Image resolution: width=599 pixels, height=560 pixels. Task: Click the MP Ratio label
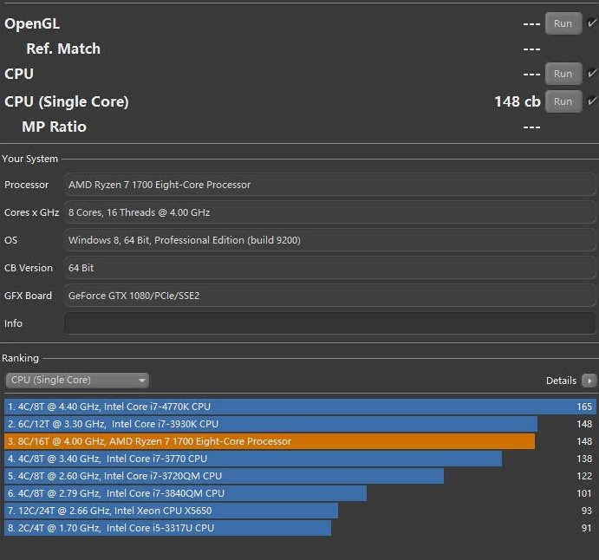pyautogui.click(x=55, y=127)
